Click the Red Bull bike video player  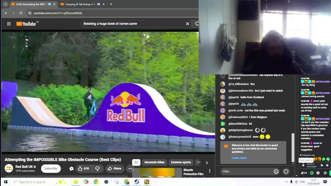108,92
